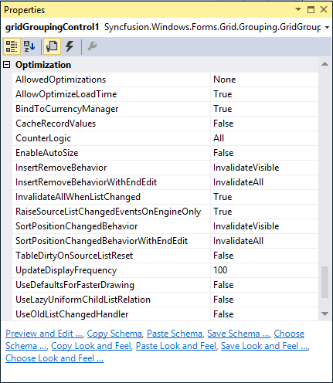
Task: Open the Save Look and Feel link
Action: [x=265, y=346]
